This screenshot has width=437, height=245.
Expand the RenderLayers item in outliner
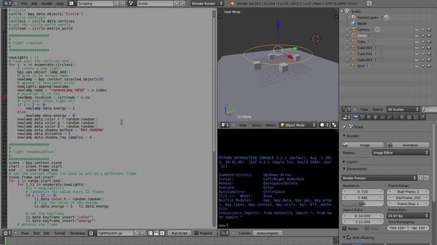(349, 18)
